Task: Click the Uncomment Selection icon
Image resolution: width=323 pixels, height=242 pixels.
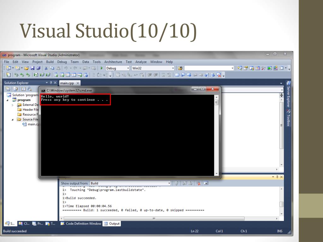Action: (x=169, y=75)
